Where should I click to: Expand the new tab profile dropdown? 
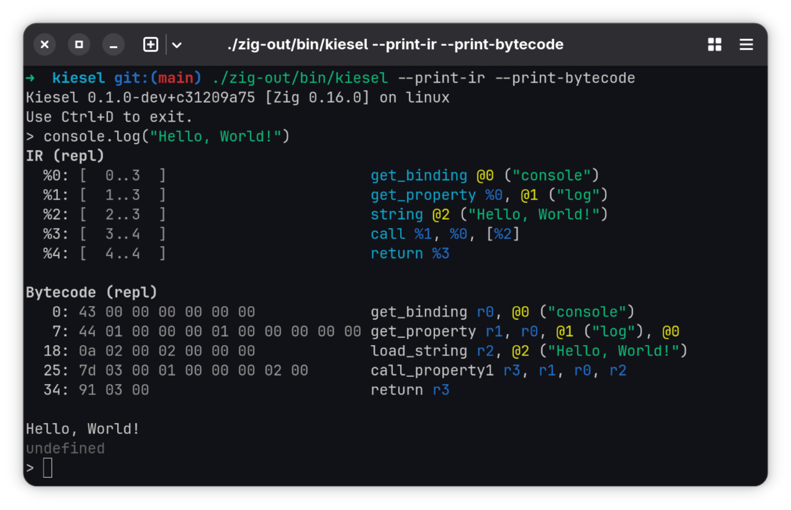click(x=177, y=45)
